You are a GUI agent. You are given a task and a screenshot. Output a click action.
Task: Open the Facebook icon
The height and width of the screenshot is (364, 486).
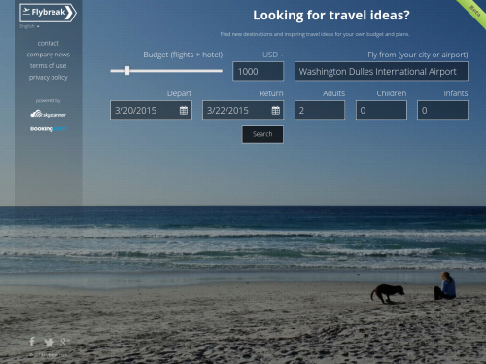point(32,342)
